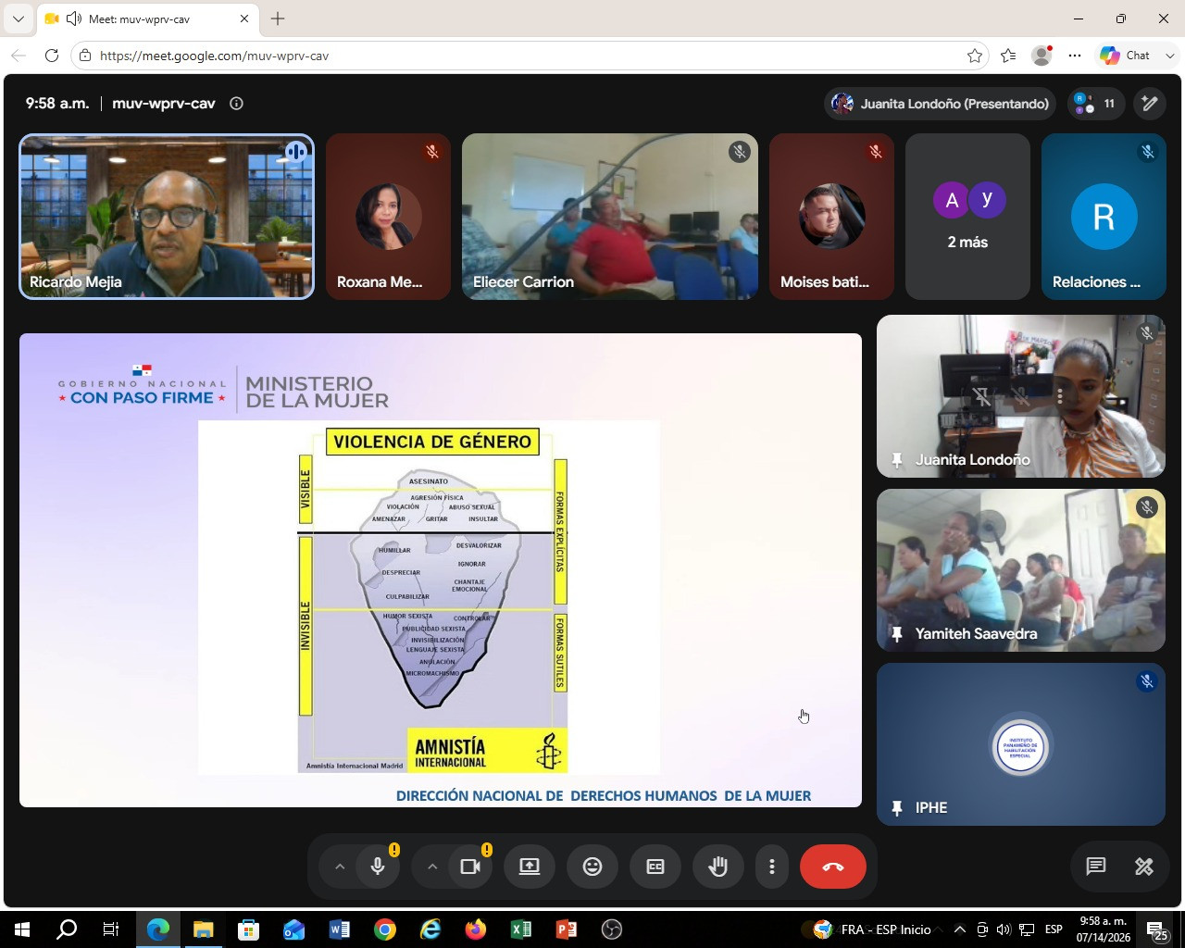The height and width of the screenshot is (948, 1185).
Task: Select Ricardo Mejia video tile
Action: pyautogui.click(x=167, y=217)
